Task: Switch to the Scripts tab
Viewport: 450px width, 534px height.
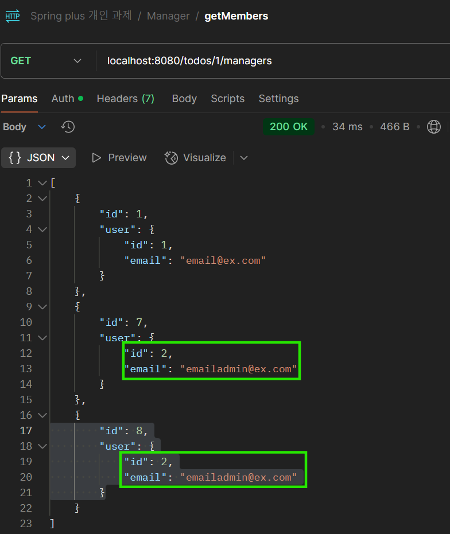Action: click(228, 99)
